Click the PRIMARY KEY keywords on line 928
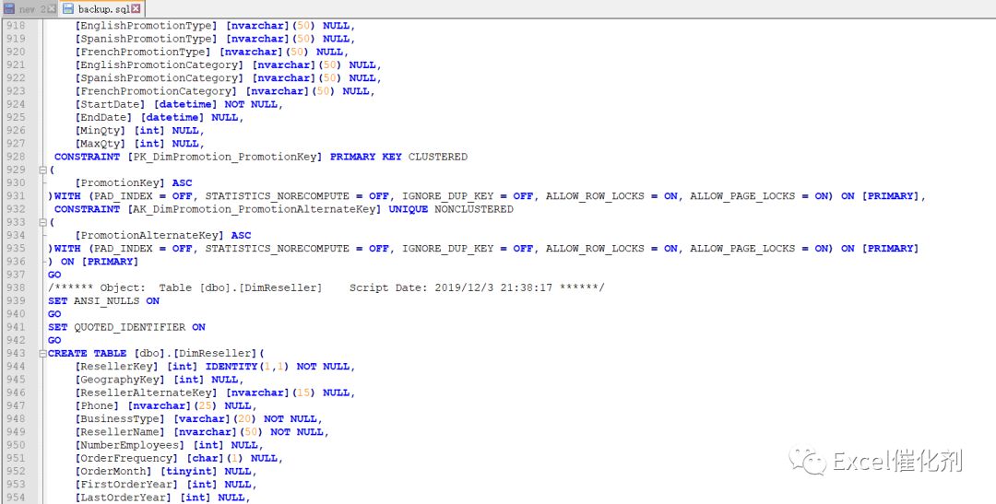 (x=366, y=157)
